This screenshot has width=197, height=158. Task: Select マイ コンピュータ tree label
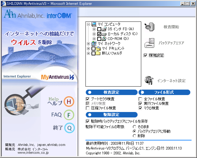coord(109,24)
